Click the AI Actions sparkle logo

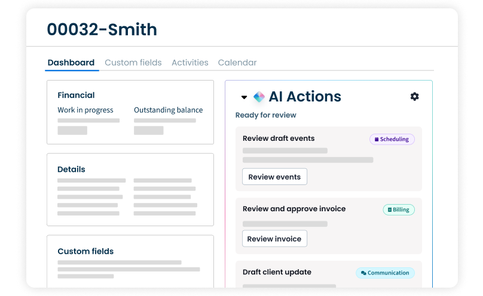coord(259,97)
